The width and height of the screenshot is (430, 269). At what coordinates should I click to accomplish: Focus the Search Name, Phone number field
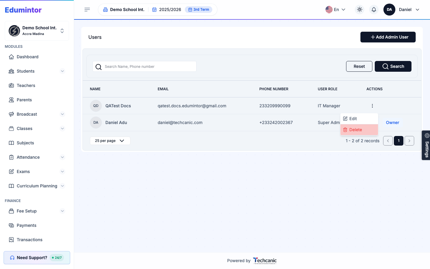tap(145, 66)
